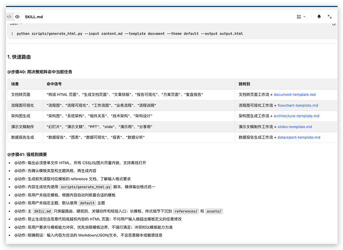Click the inline code 'references/'
Screen dimensions: 343x250
pos(186,211)
